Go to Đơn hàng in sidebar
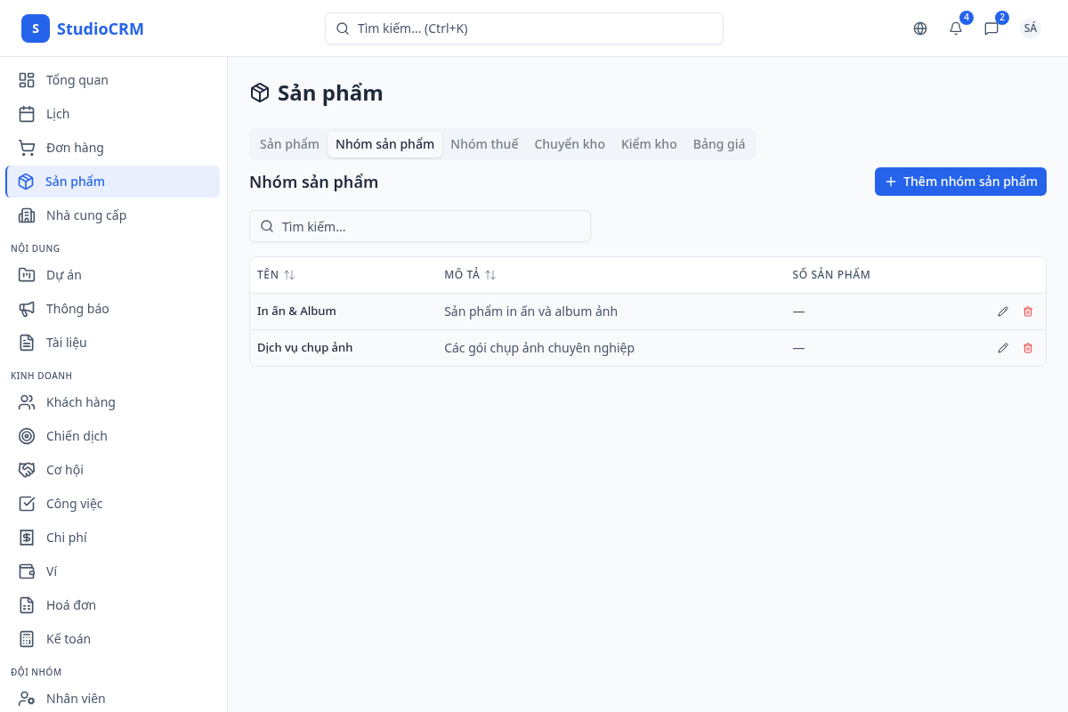Image resolution: width=1068 pixels, height=712 pixels. 75,148
